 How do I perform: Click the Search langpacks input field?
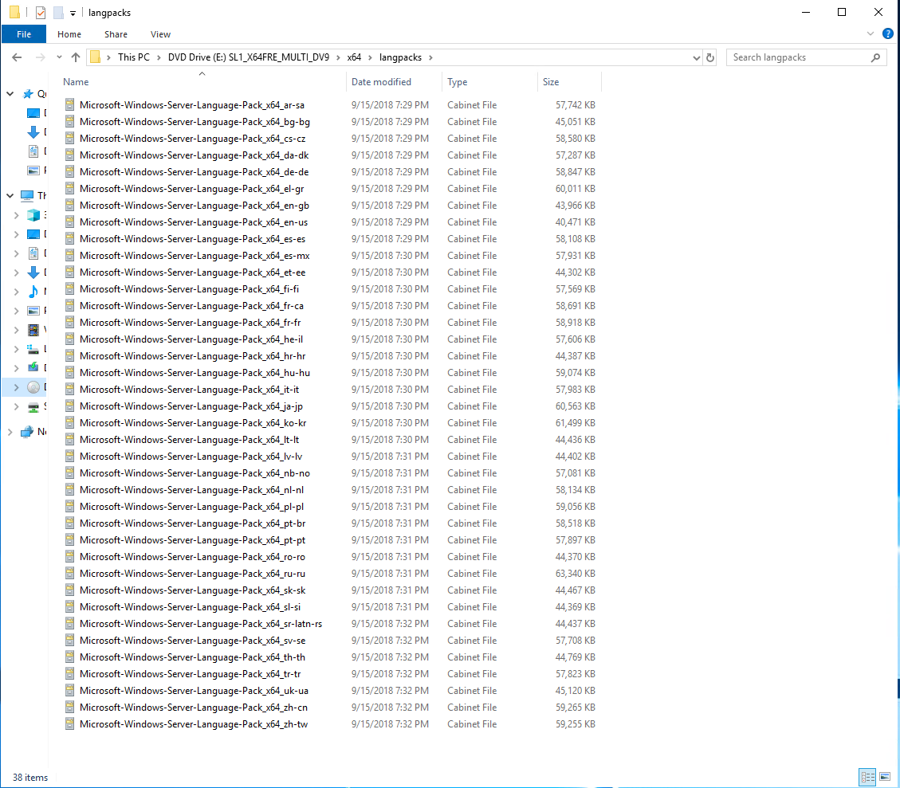click(797, 57)
